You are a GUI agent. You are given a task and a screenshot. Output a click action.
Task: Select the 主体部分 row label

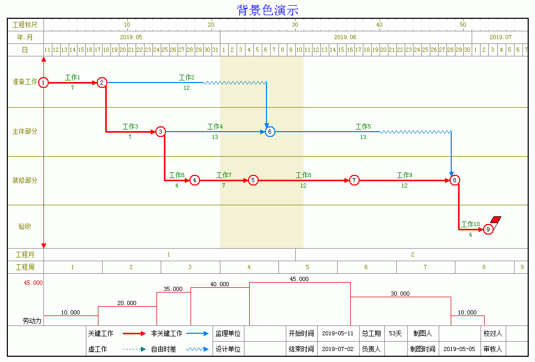point(25,132)
